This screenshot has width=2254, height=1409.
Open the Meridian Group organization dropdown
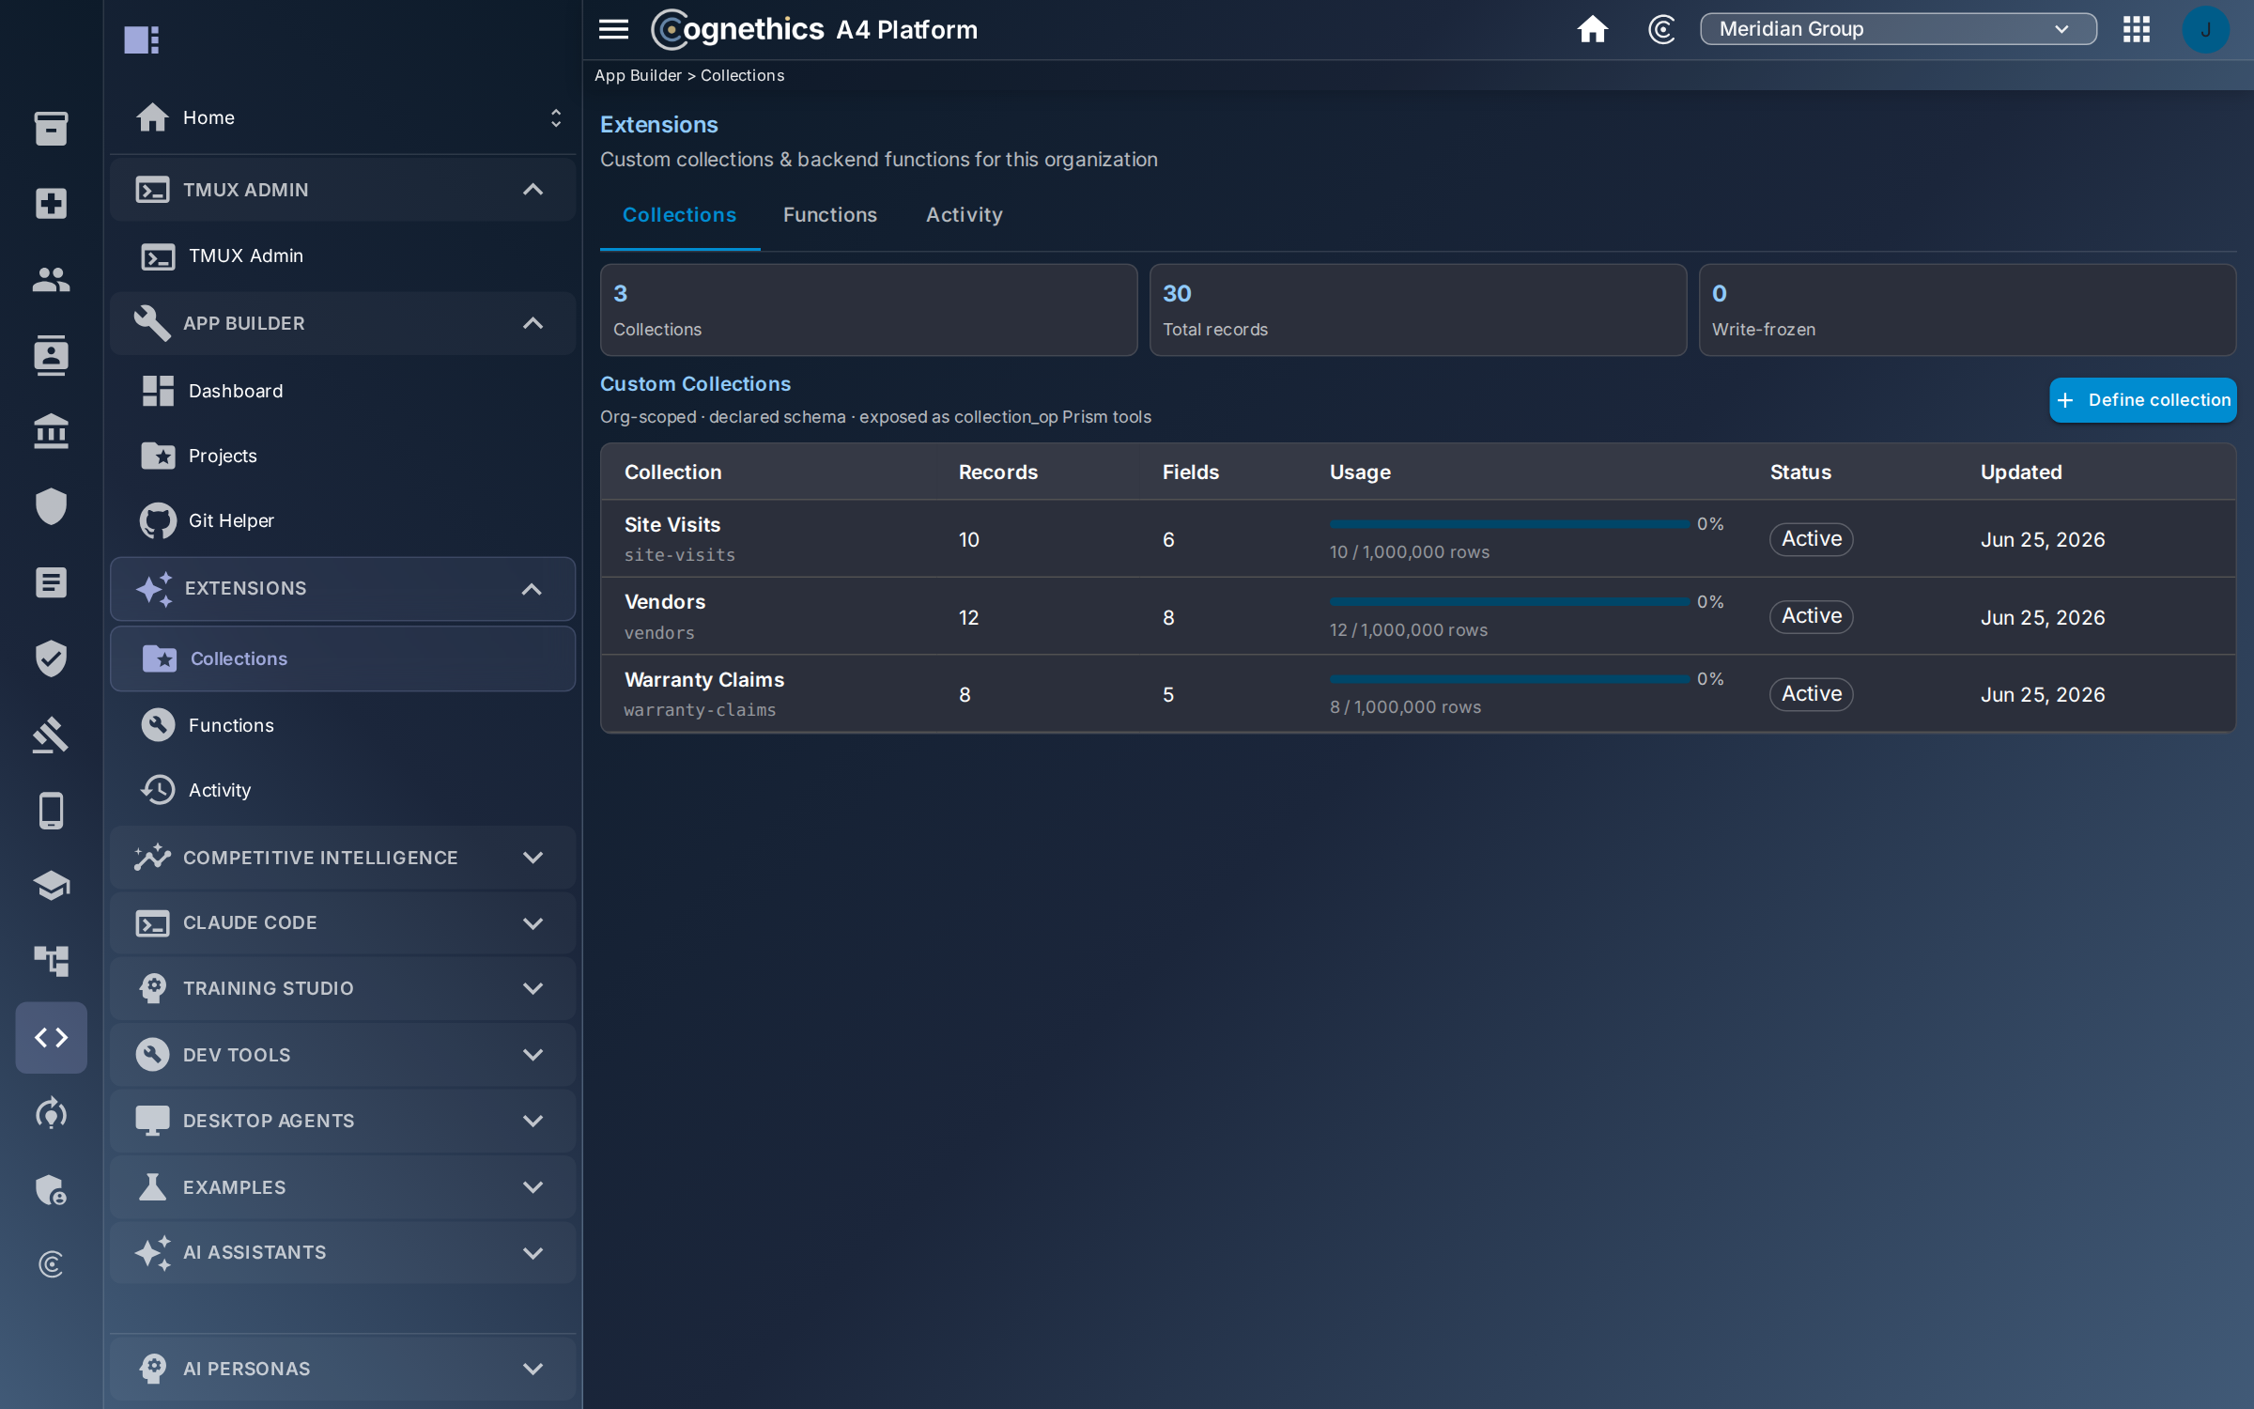coord(1898,29)
